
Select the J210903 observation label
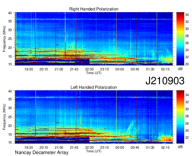(165, 81)
